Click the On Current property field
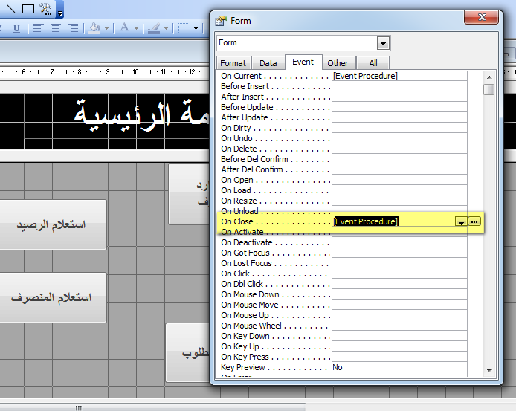 [399, 76]
